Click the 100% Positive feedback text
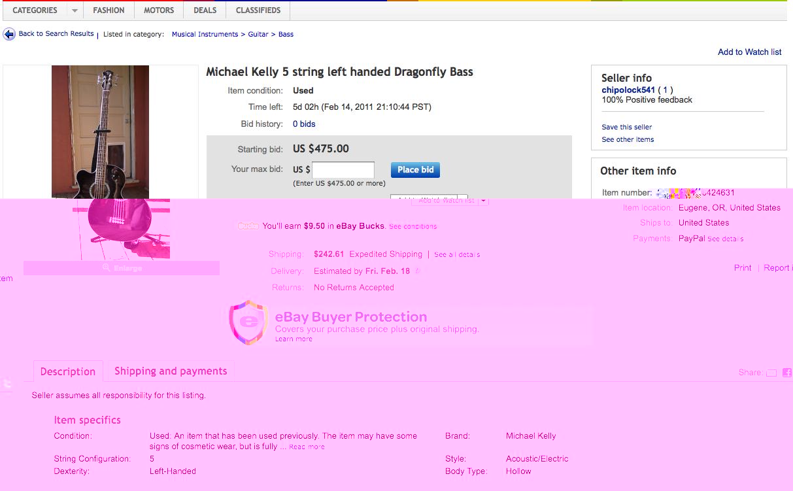The width and height of the screenshot is (793, 491). pyautogui.click(x=647, y=100)
